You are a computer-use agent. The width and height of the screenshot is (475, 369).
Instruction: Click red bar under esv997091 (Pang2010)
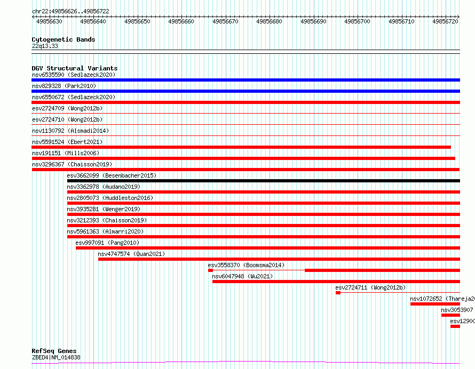(x=268, y=248)
